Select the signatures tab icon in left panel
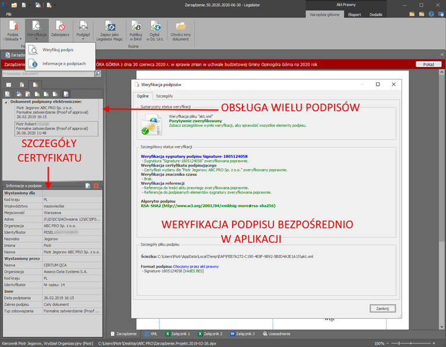446x347 pixels. [x=35, y=84]
